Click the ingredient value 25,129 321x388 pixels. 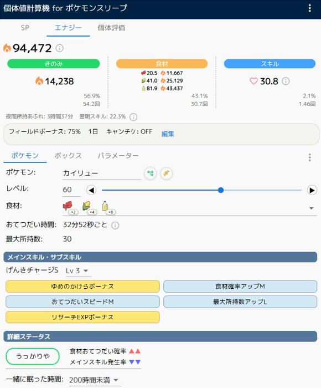174,81
